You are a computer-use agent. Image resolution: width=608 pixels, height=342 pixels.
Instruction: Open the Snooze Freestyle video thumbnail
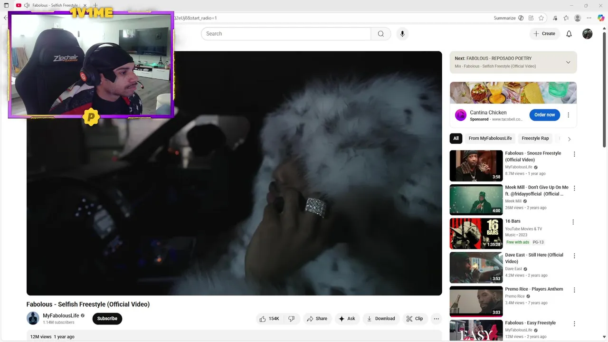476,166
